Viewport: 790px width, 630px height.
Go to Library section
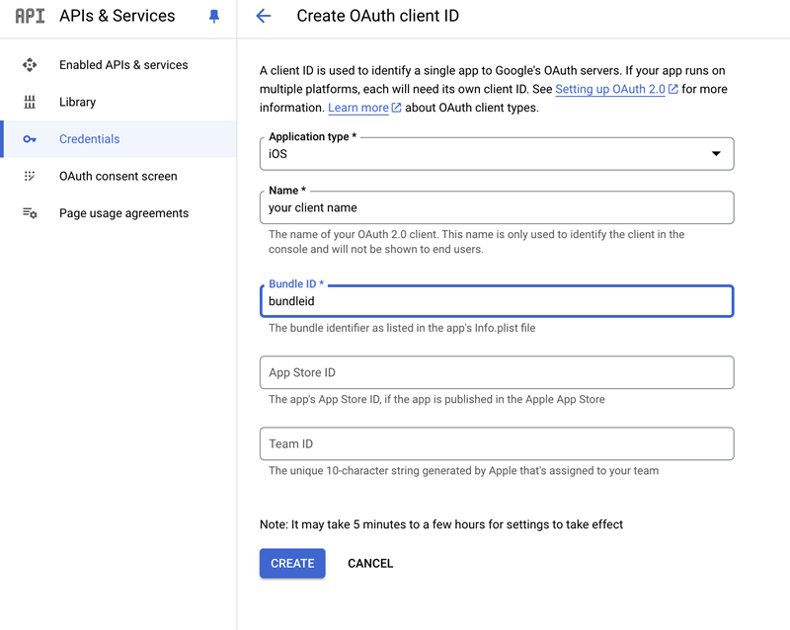[77, 102]
